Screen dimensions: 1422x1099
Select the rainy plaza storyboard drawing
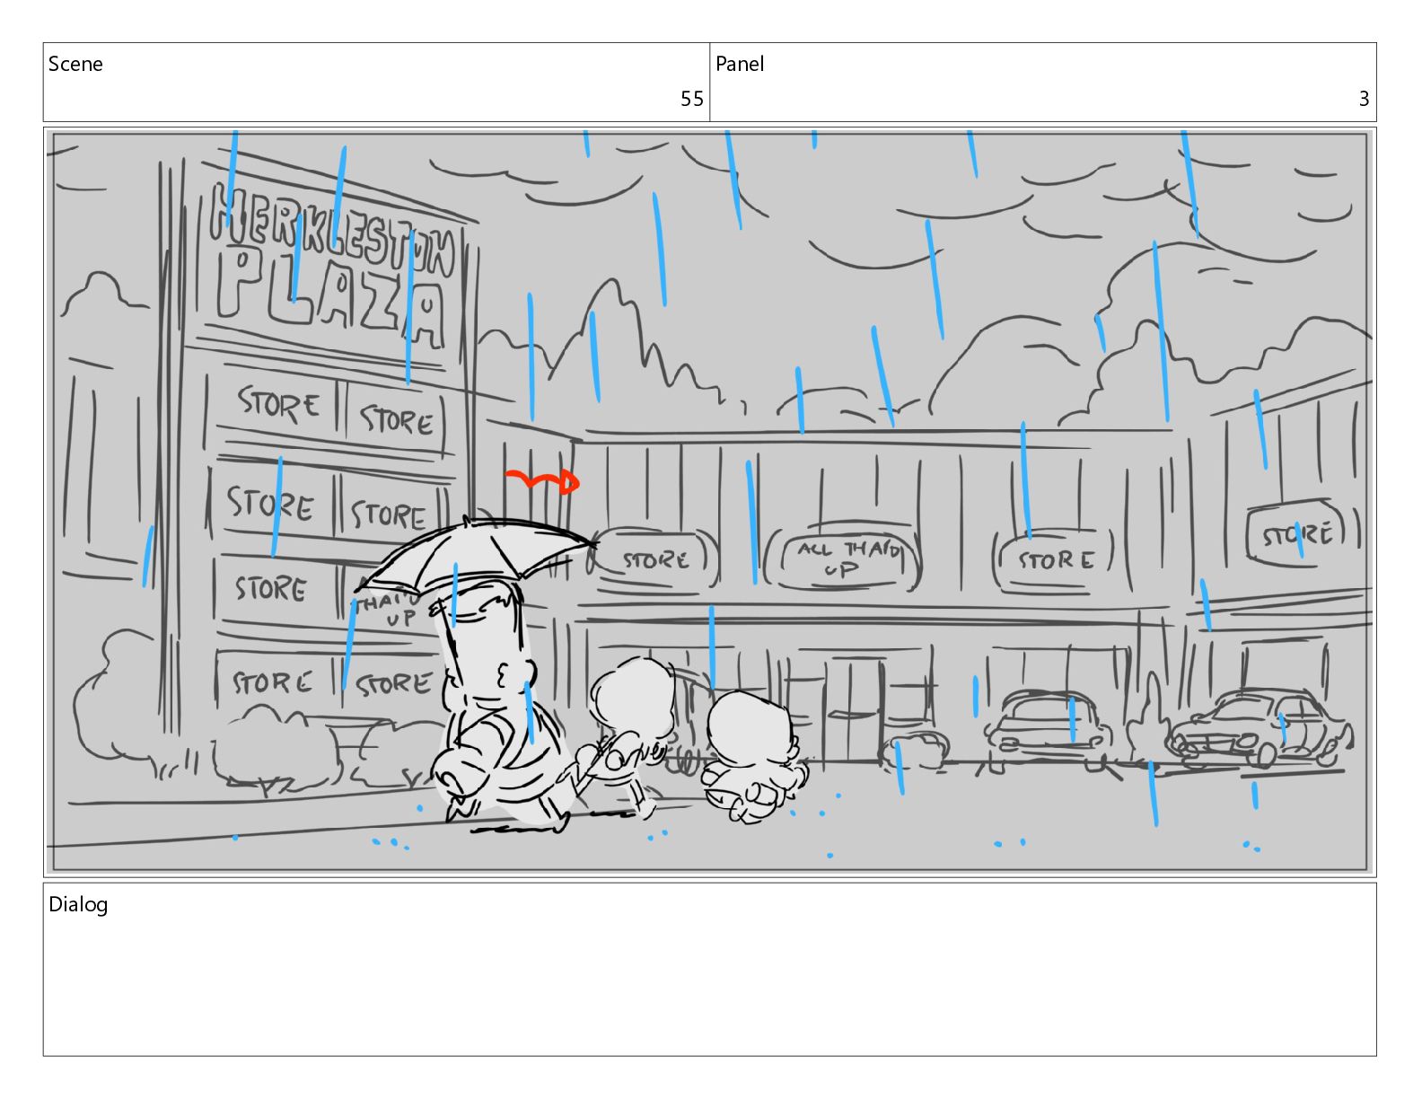709,502
